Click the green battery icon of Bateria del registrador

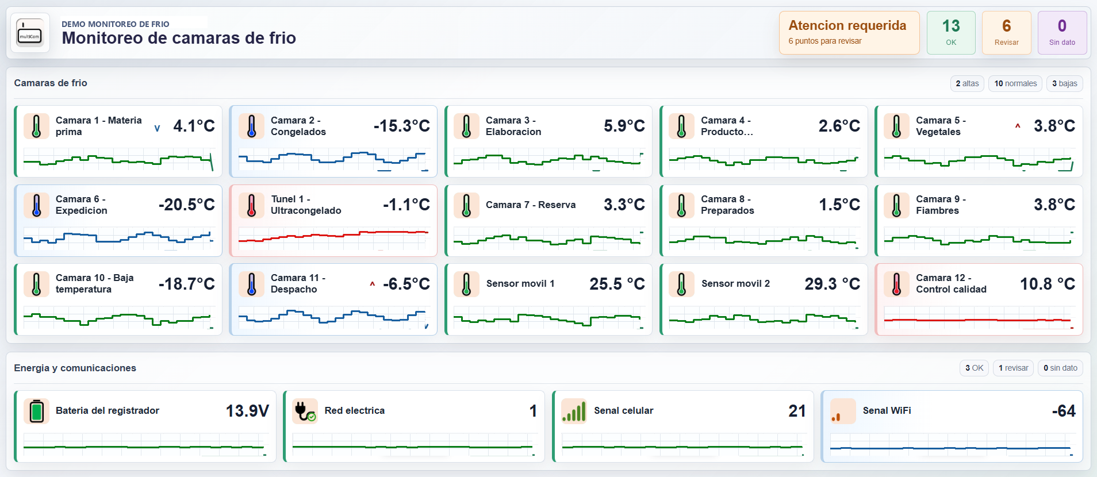(x=36, y=411)
